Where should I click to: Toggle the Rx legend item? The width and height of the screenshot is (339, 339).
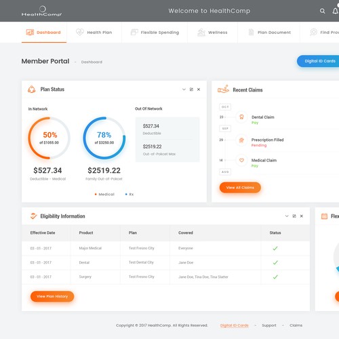(129, 195)
